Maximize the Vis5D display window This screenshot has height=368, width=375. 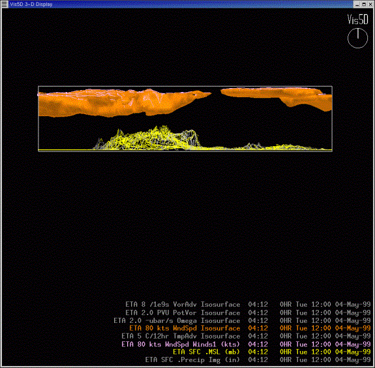[x=364, y=5]
